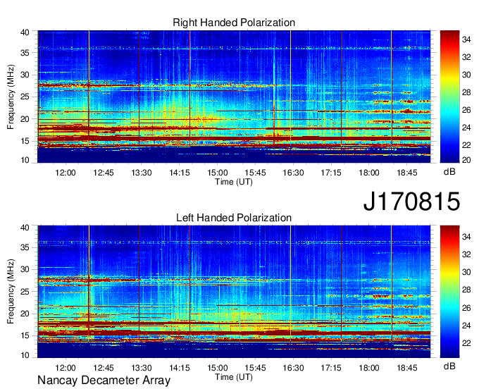Click 15:00 time tick of Left Handed plot
The image size is (479, 389).
pos(218,368)
